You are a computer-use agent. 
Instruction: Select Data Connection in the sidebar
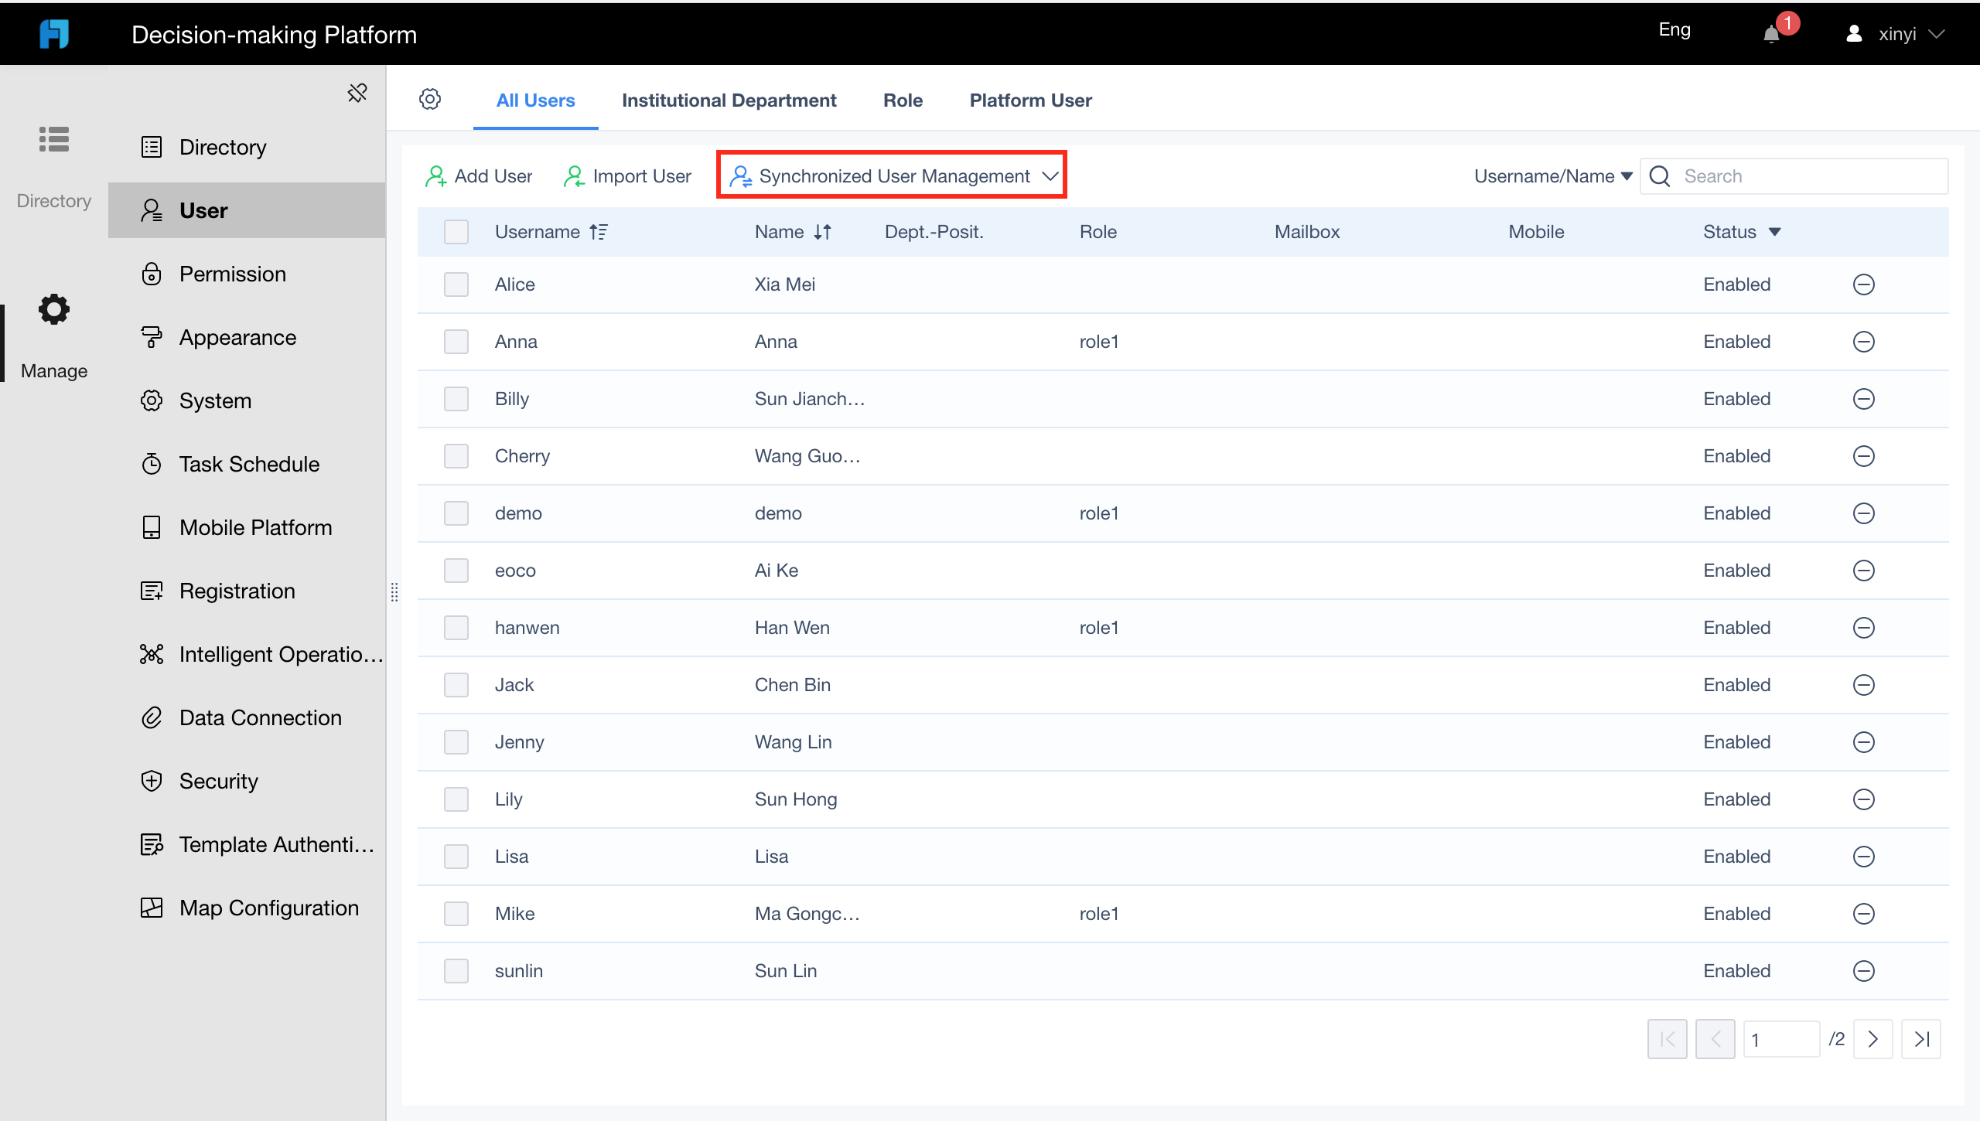[260, 717]
